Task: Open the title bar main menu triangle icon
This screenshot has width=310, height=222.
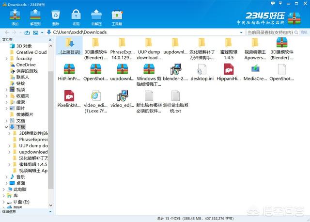Action: (x=280, y=3)
